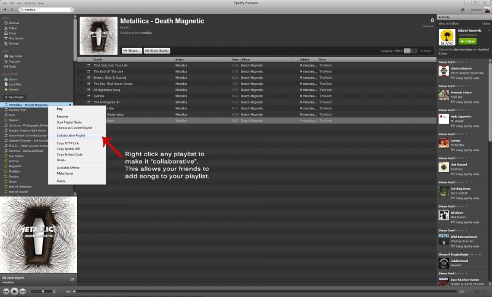The width and height of the screenshot is (492, 297).
Task: Open Discover in the sidebar
Action: 14,23
